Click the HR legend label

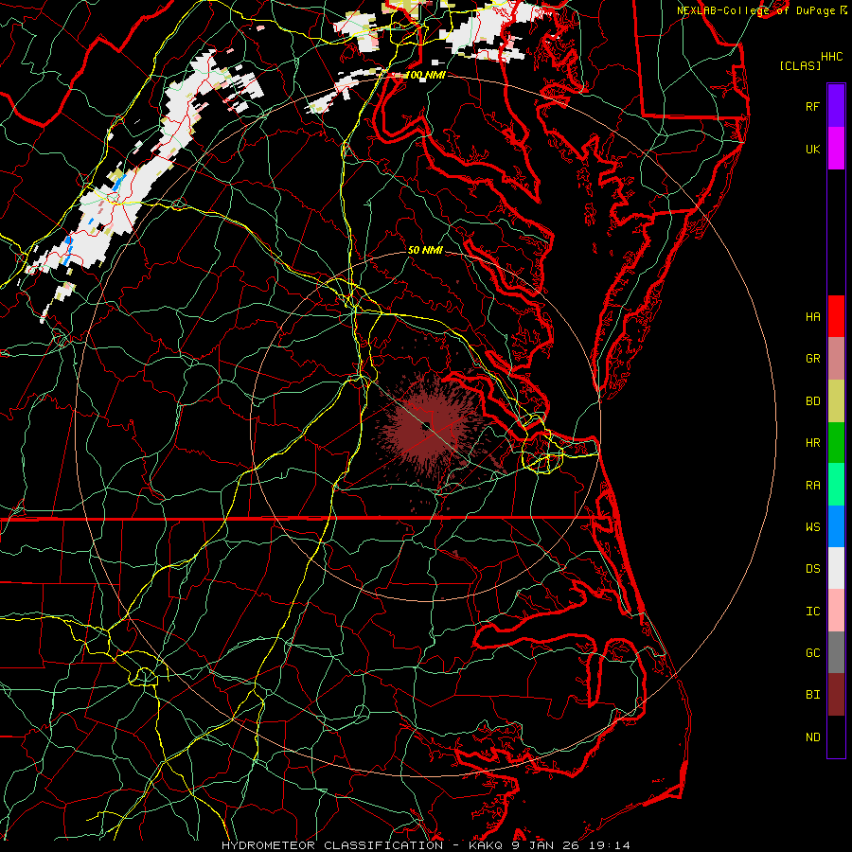812,443
